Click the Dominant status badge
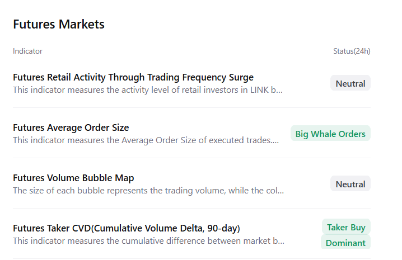This screenshot has height=260, width=402. pyautogui.click(x=345, y=243)
